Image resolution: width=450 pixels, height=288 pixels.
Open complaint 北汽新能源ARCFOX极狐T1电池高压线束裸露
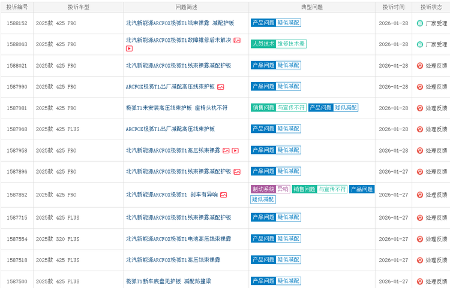point(178,239)
